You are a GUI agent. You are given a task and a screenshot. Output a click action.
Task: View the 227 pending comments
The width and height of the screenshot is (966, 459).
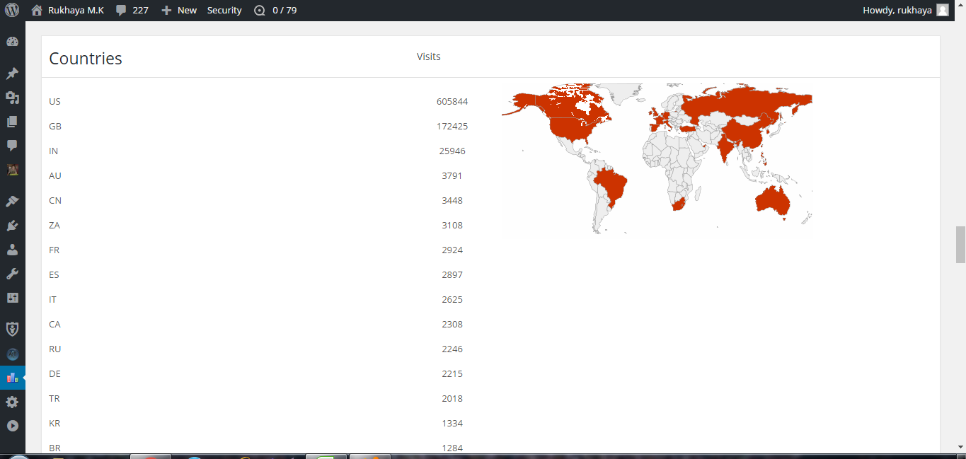point(132,10)
